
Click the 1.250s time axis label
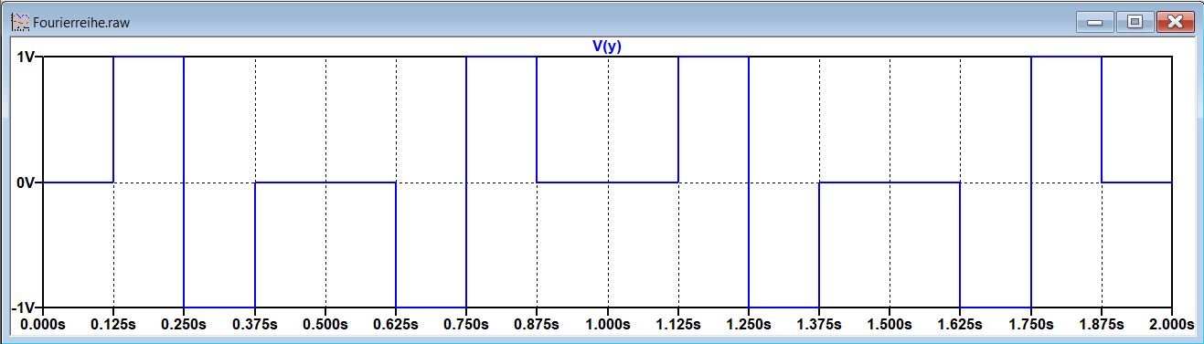coord(749,325)
